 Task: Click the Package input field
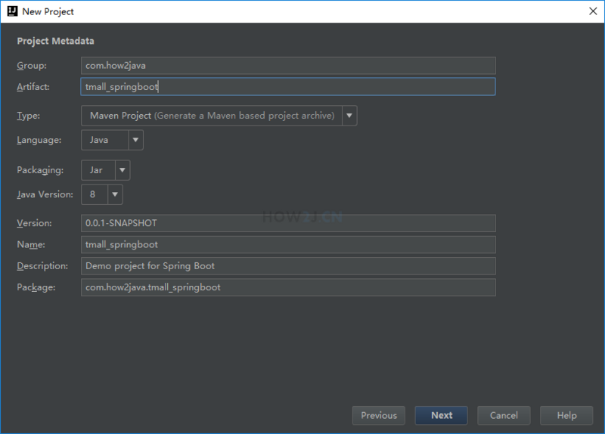tap(288, 287)
